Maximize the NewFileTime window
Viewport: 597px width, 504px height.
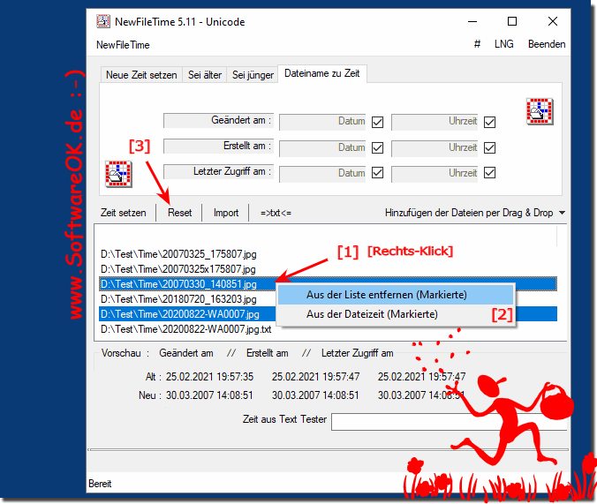(512, 22)
